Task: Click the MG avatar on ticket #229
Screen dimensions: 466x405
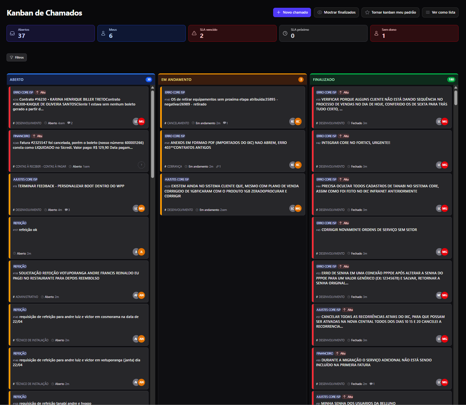Action: 298,209
